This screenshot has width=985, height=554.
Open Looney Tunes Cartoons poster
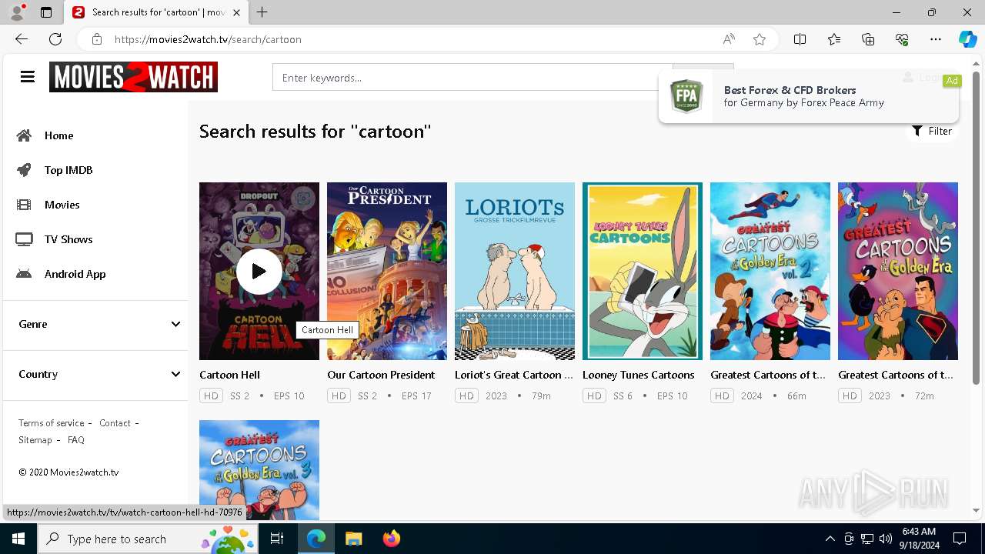click(x=643, y=271)
